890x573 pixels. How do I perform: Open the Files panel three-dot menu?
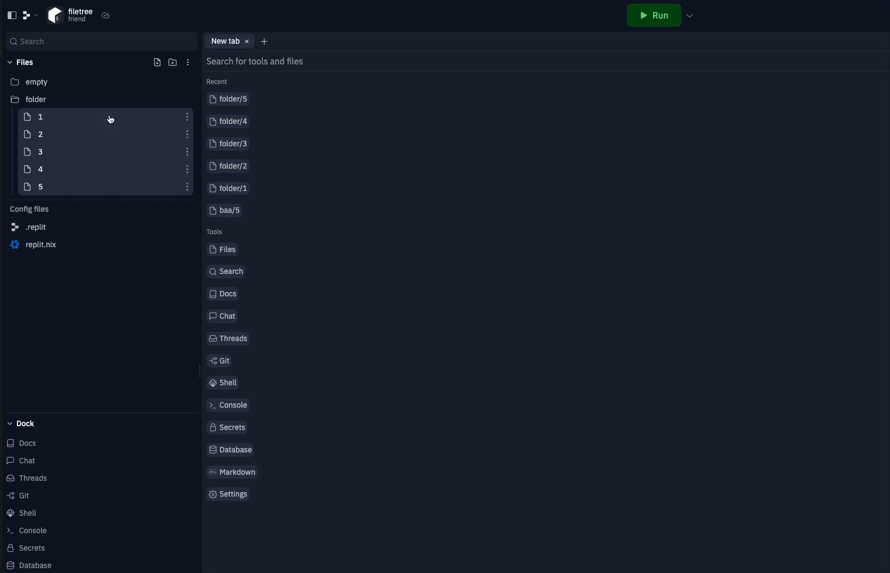click(x=188, y=62)
